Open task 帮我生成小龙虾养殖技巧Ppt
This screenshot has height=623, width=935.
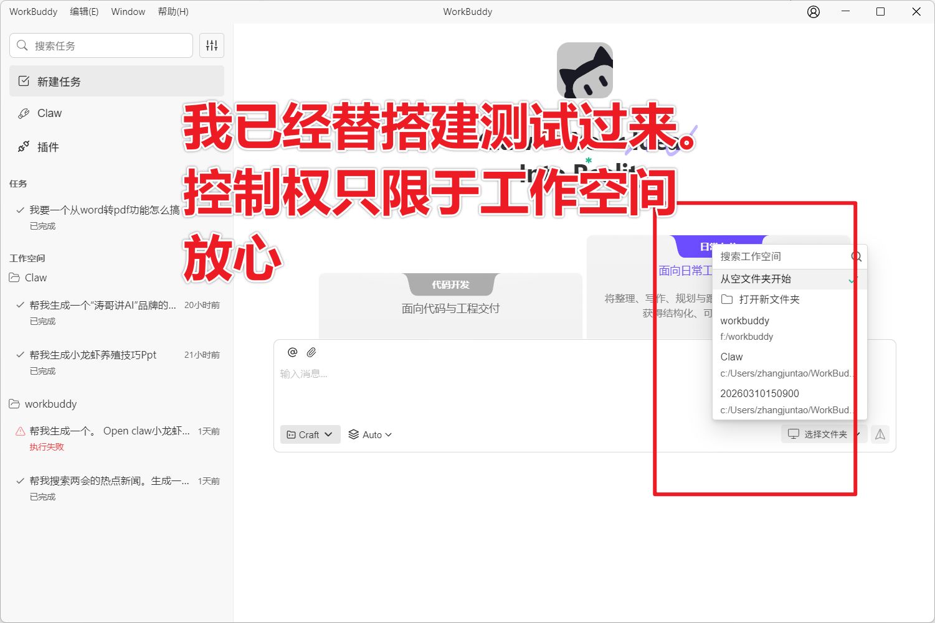[116, 362]
